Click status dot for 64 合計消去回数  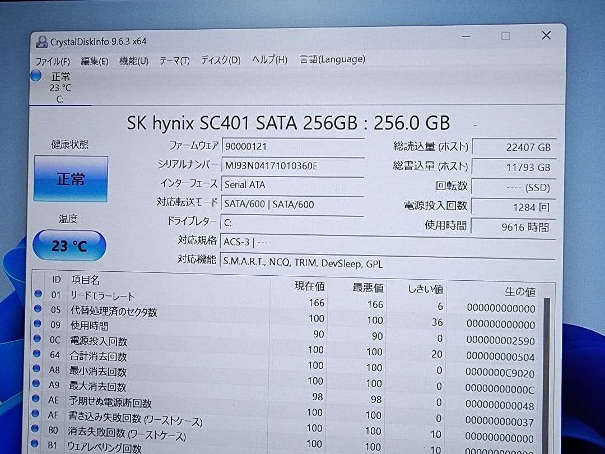point(36,354)
